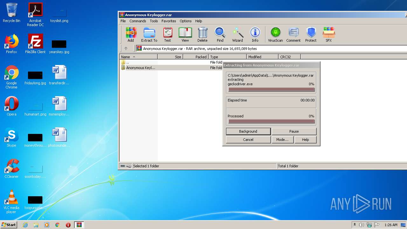
Task: Sort by Type column header
Action: tap(227, 57)
